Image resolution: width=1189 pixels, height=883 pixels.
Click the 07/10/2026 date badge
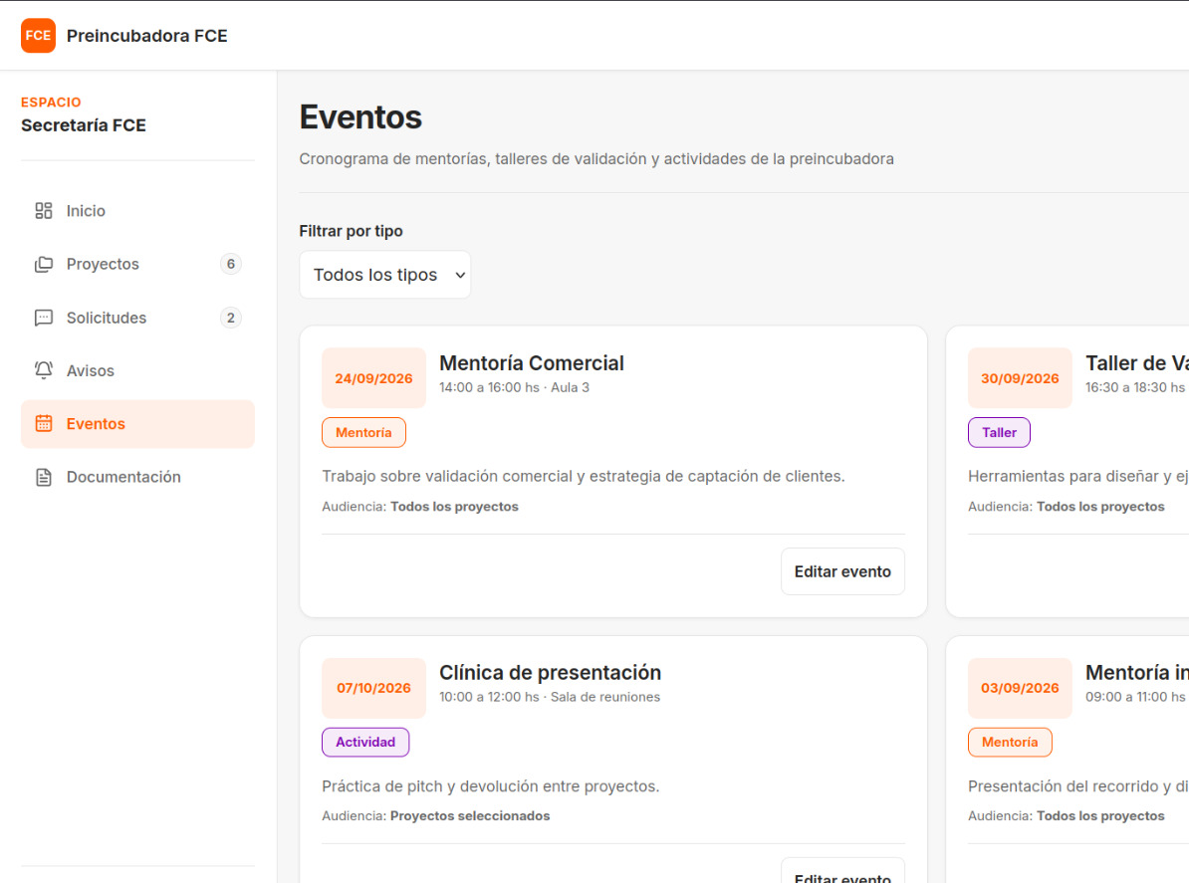(x=373, y=688)
